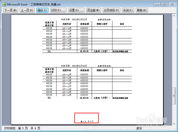Close the Excel window with X
This screenshot has height=132, width=178.
coord(172,5)
